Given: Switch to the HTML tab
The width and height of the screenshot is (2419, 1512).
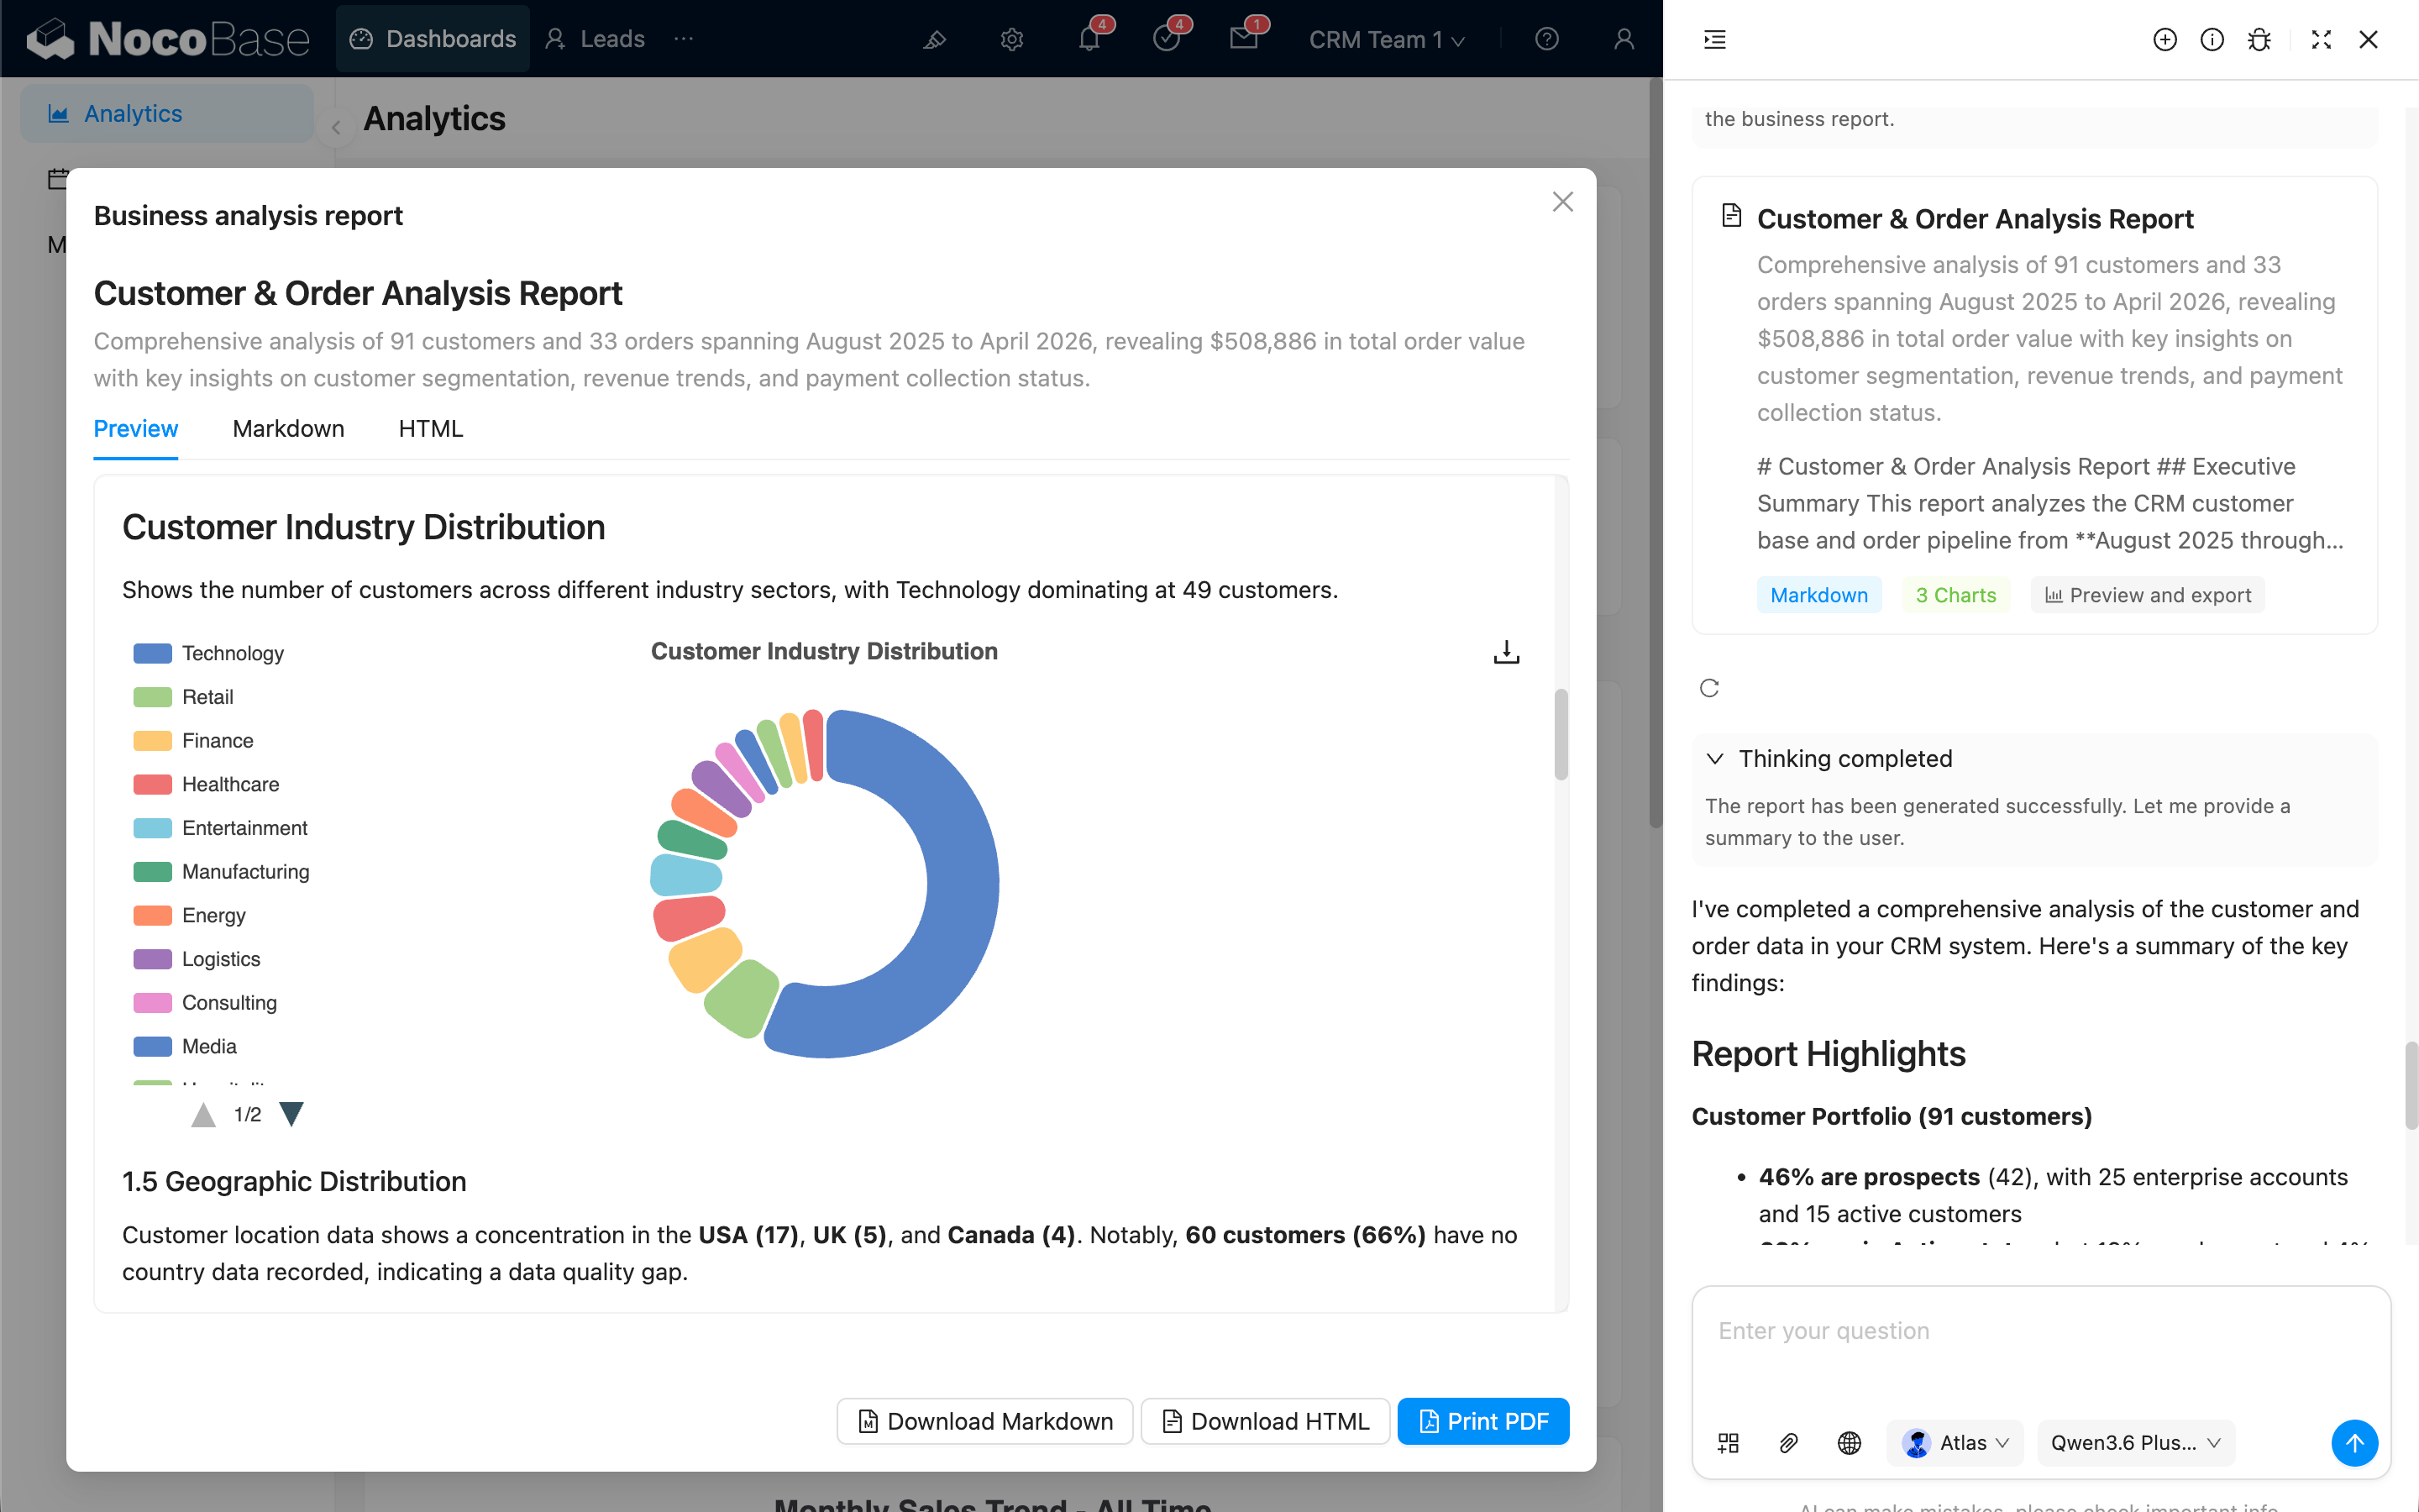Looking at the screenshot, I should (430, 429).
